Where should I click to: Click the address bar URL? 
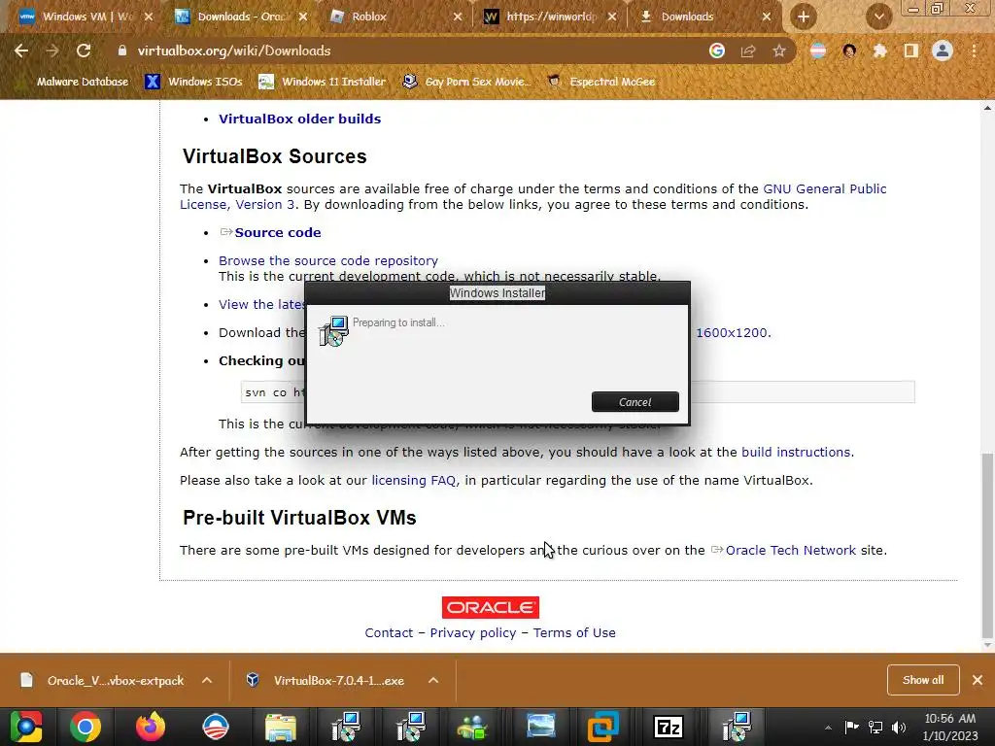click(x=233, y=51)
